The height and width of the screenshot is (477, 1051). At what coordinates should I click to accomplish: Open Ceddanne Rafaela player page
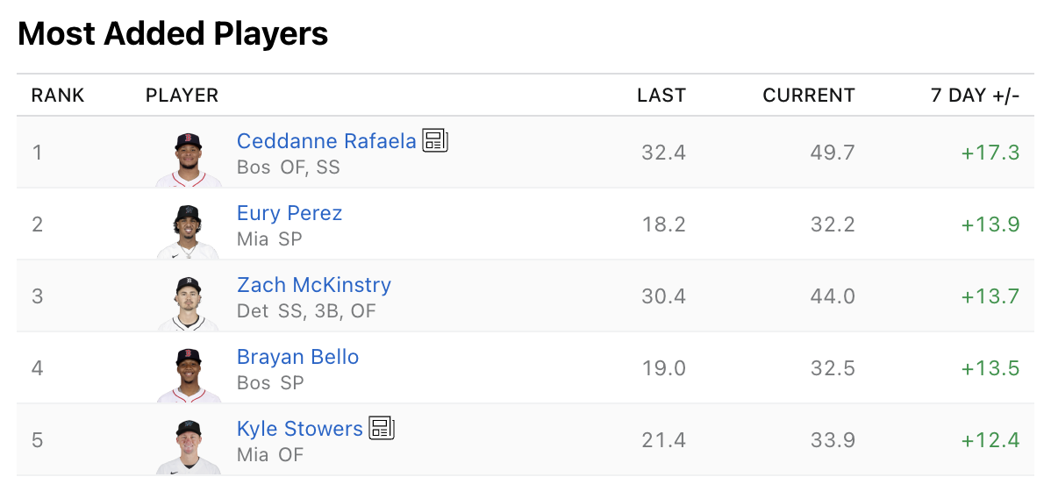pyautogui.click(x=326, y=141)
